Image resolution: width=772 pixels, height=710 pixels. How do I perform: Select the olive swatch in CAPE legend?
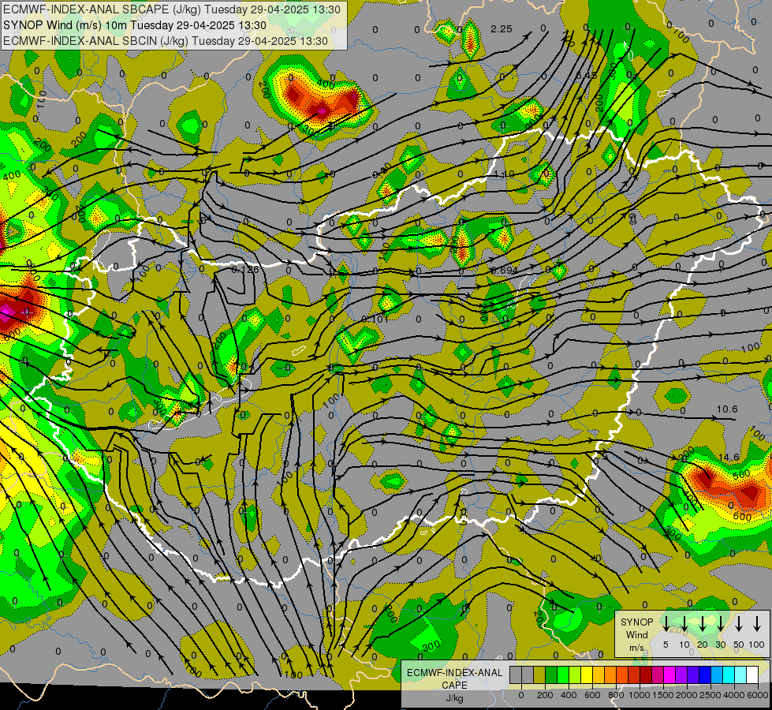click(539, 674)
